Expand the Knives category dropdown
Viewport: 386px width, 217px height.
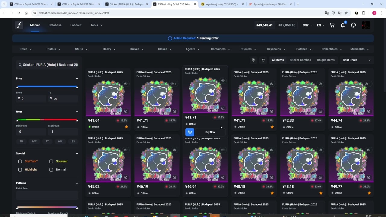pos(137,49)
